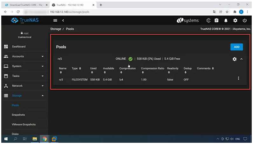The height and width of the screenshot is (145, 253).
Task: Click the Dashboard grid icon
Action: point(6,47)
